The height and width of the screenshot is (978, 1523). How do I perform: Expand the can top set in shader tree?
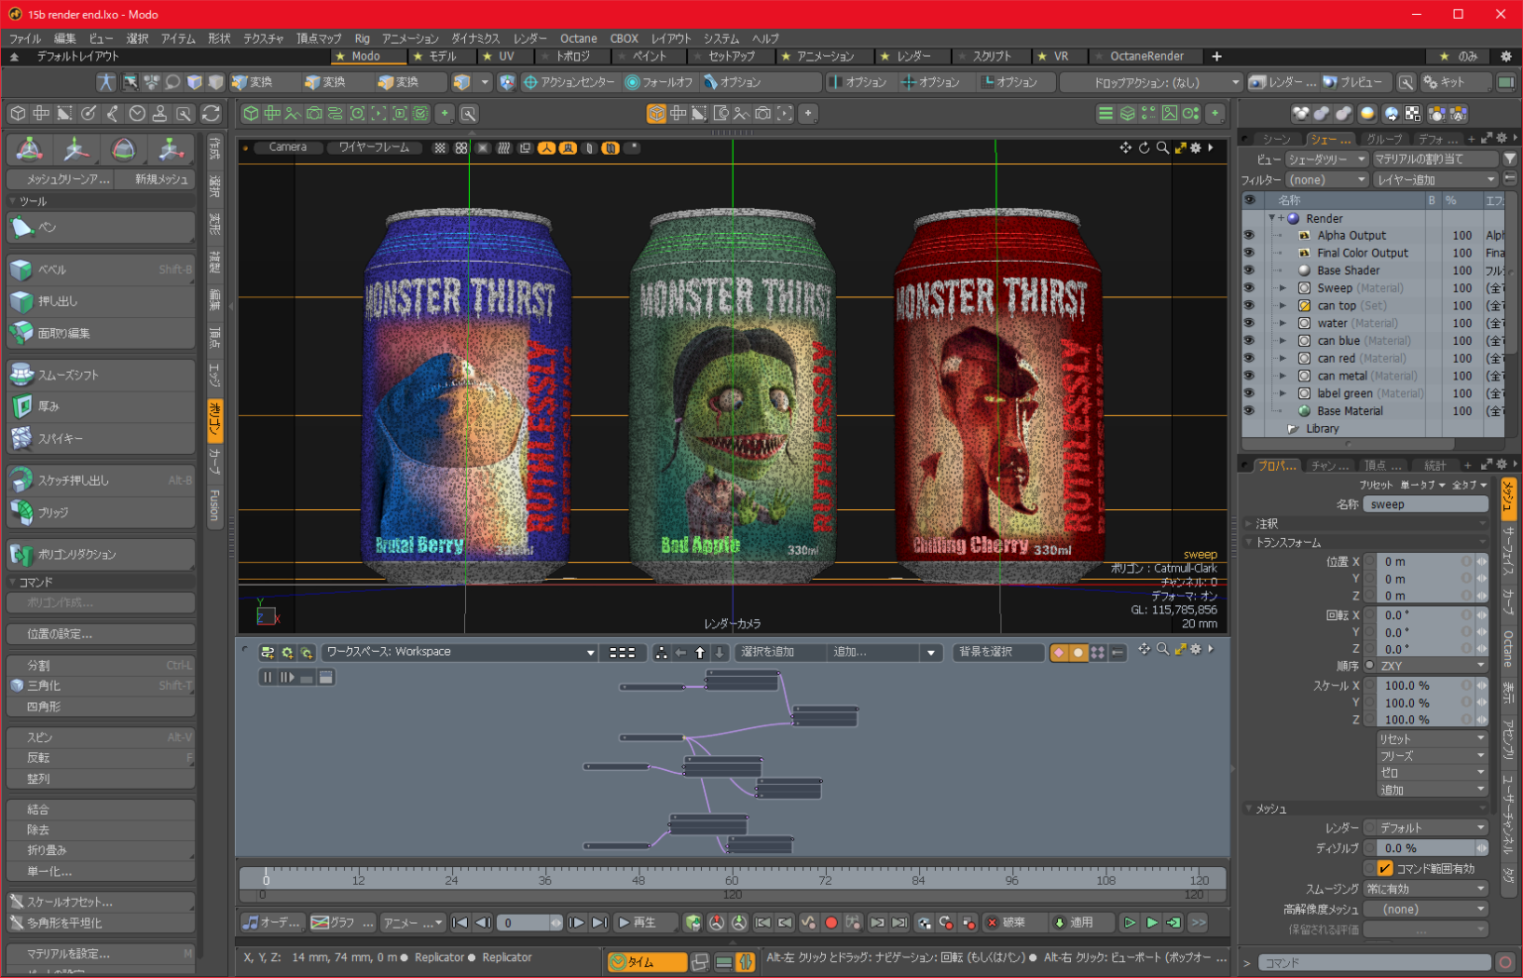(x=1282, y=305)
